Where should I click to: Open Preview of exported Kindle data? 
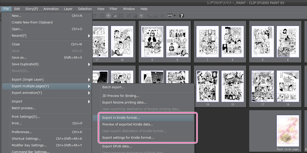(x=127, y=124)
